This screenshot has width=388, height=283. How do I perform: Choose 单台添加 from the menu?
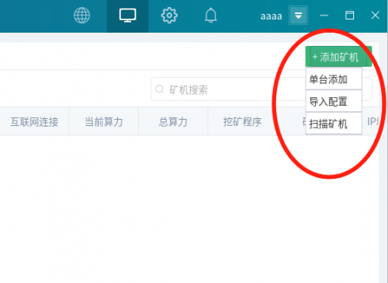pyautogui.click(x=334, y=79)
